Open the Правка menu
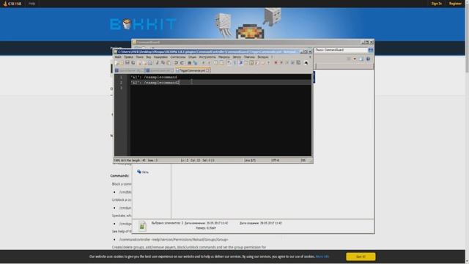Image resolution: width=469 pixels, height=264 pixels. pos(129,57)
